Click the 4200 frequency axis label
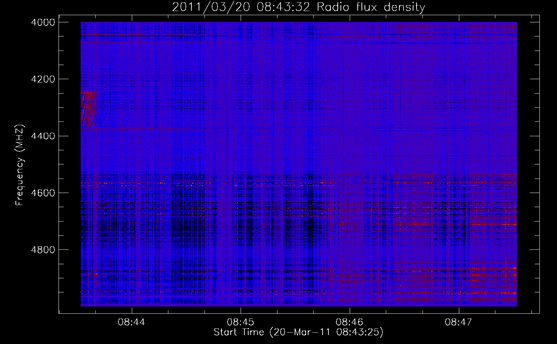The image size is (557, 344). pyautogui.click(x=43, y=79)
